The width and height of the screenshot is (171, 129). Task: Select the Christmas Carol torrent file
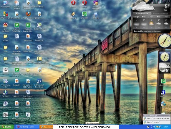[17, 72]
